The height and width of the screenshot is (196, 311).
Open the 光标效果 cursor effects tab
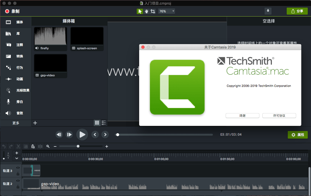[x=15, y=90]
